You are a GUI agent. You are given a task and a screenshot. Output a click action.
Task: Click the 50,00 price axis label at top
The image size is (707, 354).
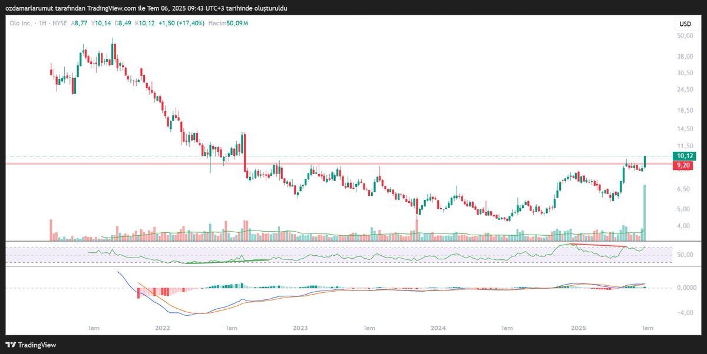[x=685, y=36]
